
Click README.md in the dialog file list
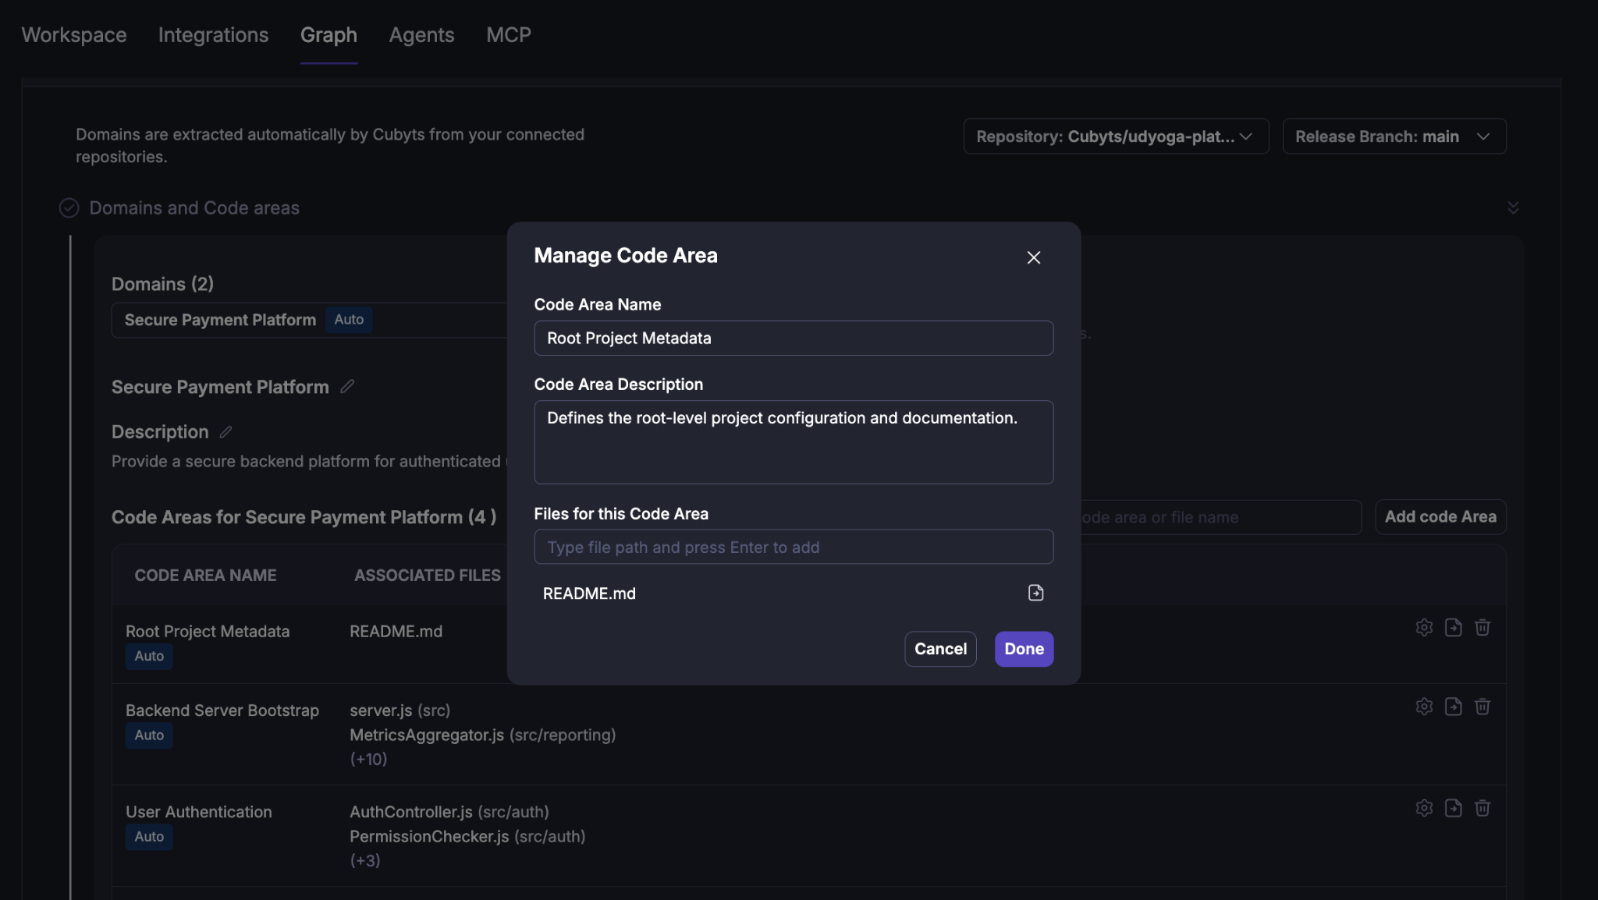[x=589, y=594]
